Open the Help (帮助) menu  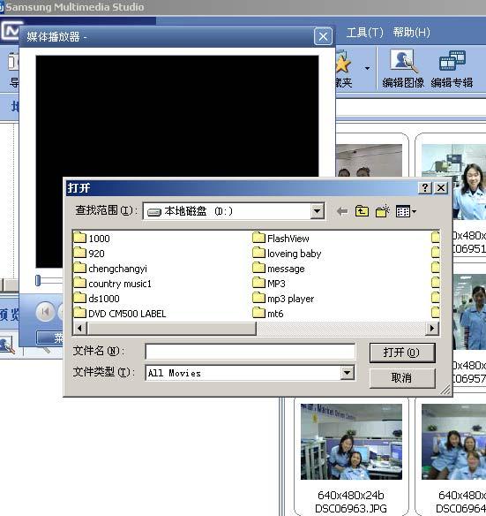pyautogui.click(x=411, y=32)
